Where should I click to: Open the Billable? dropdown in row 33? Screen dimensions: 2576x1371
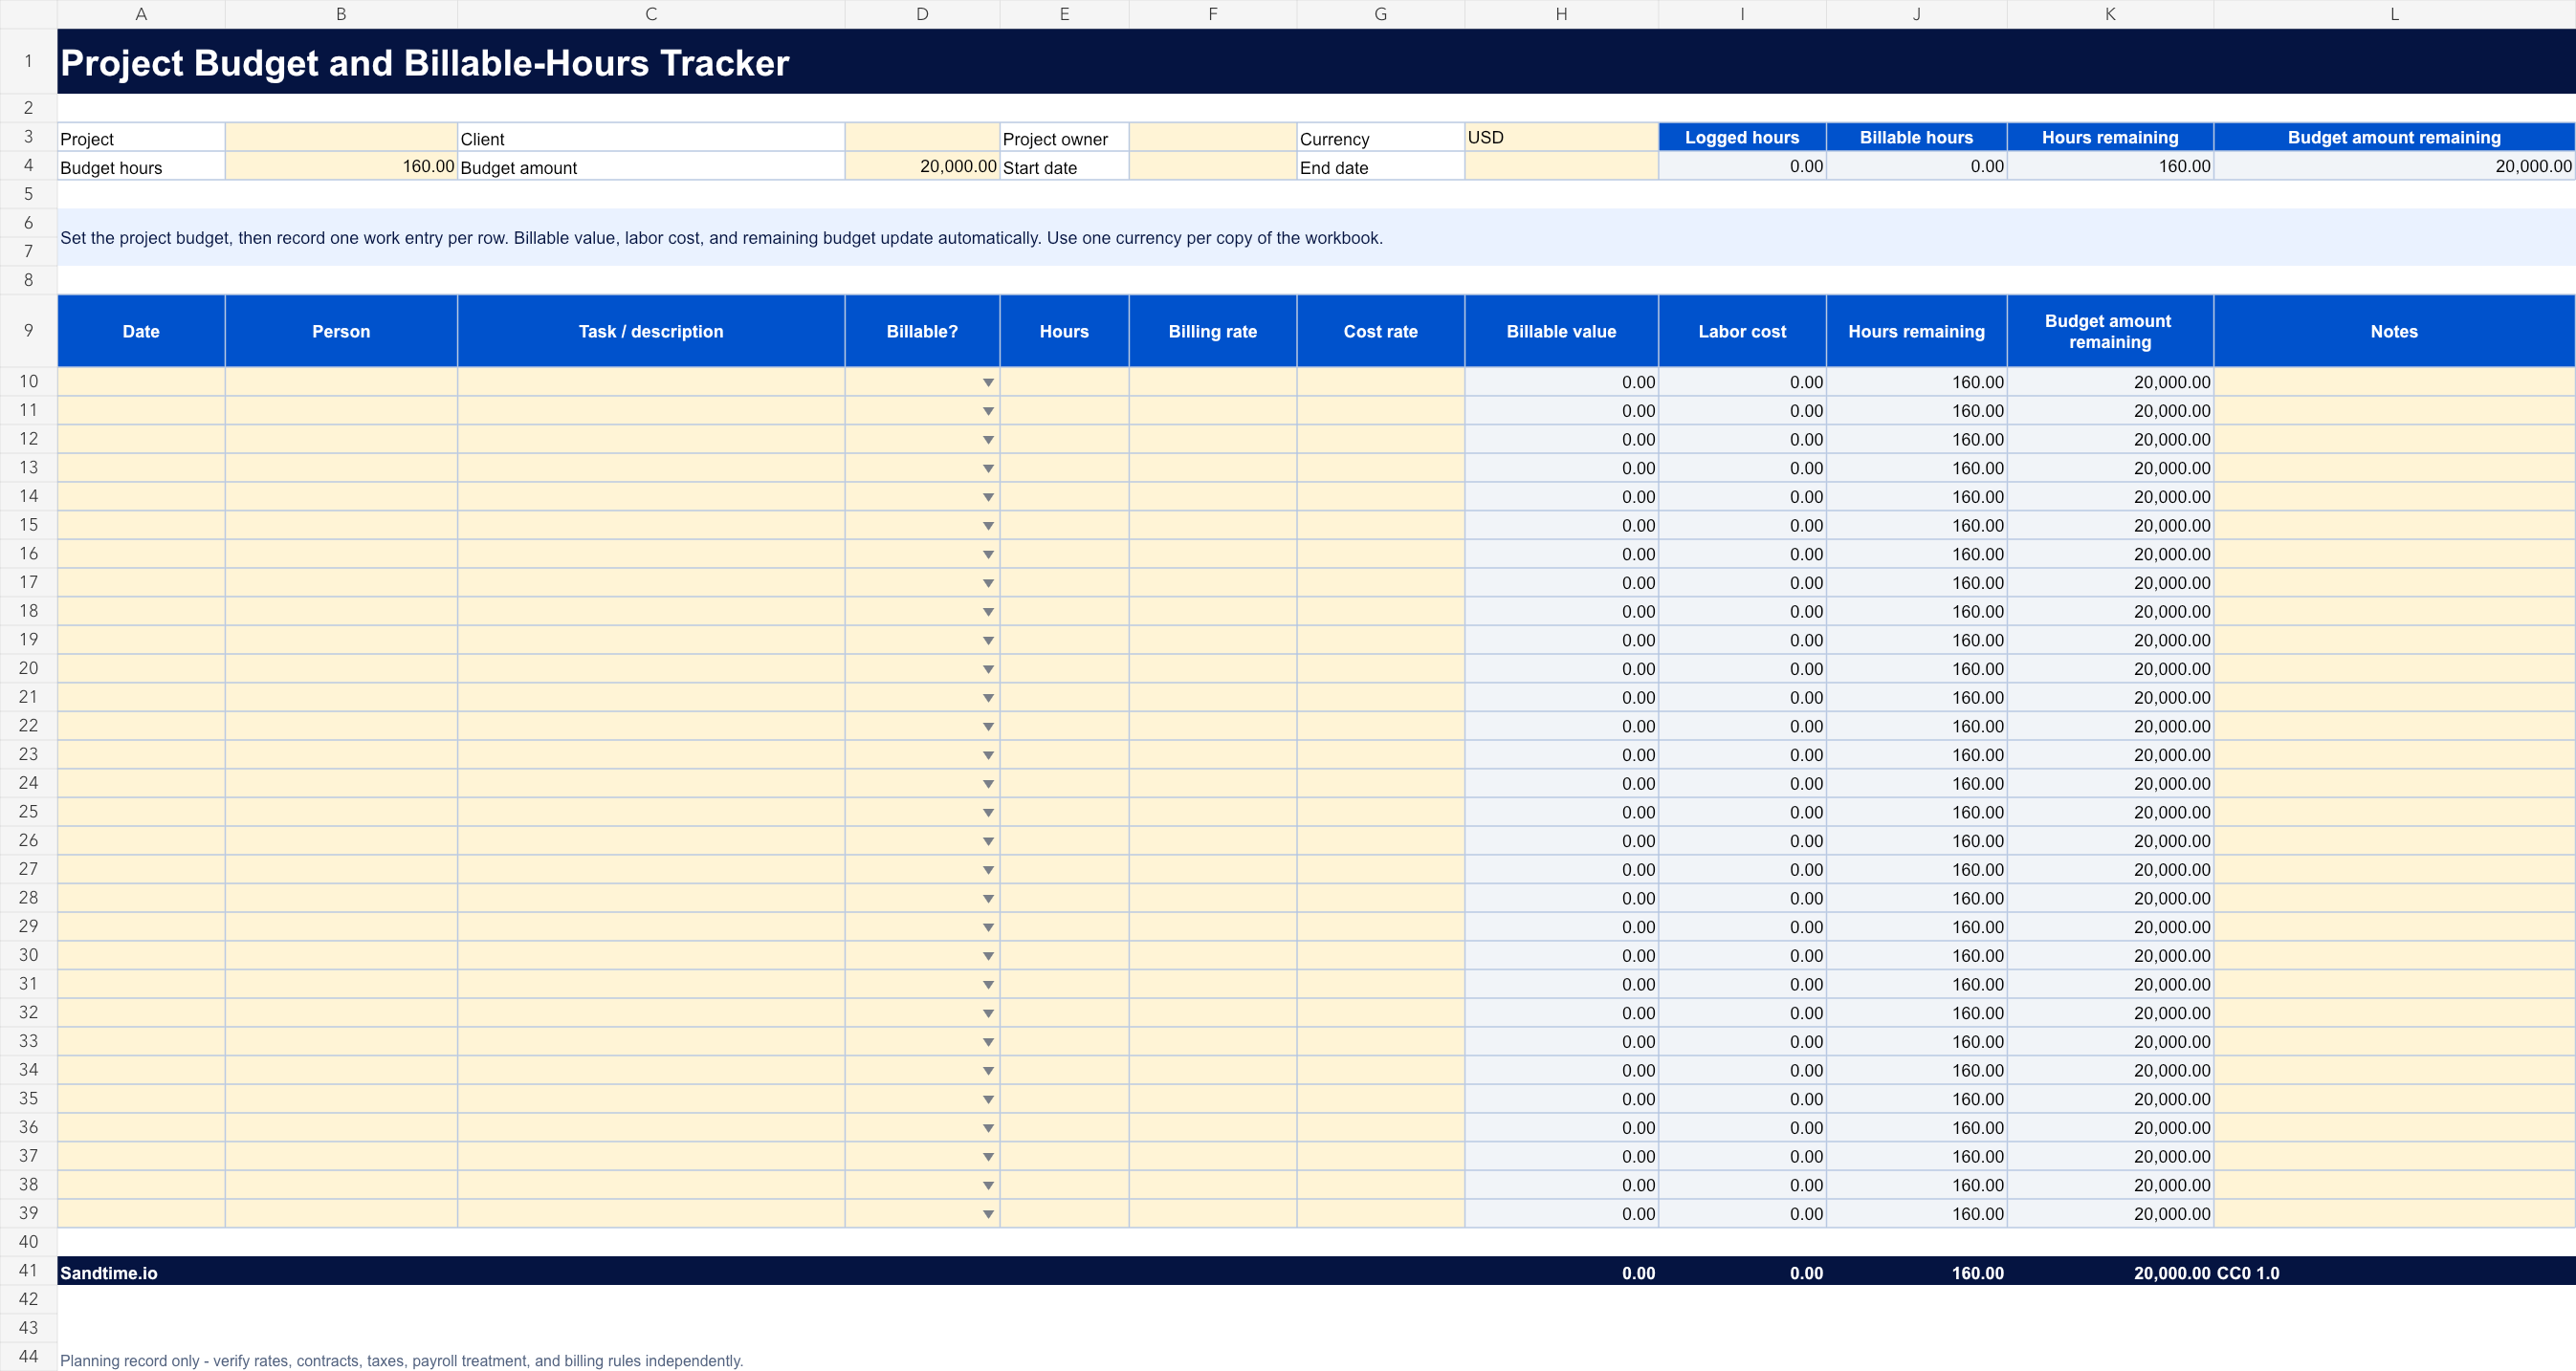pos(987,1042)
